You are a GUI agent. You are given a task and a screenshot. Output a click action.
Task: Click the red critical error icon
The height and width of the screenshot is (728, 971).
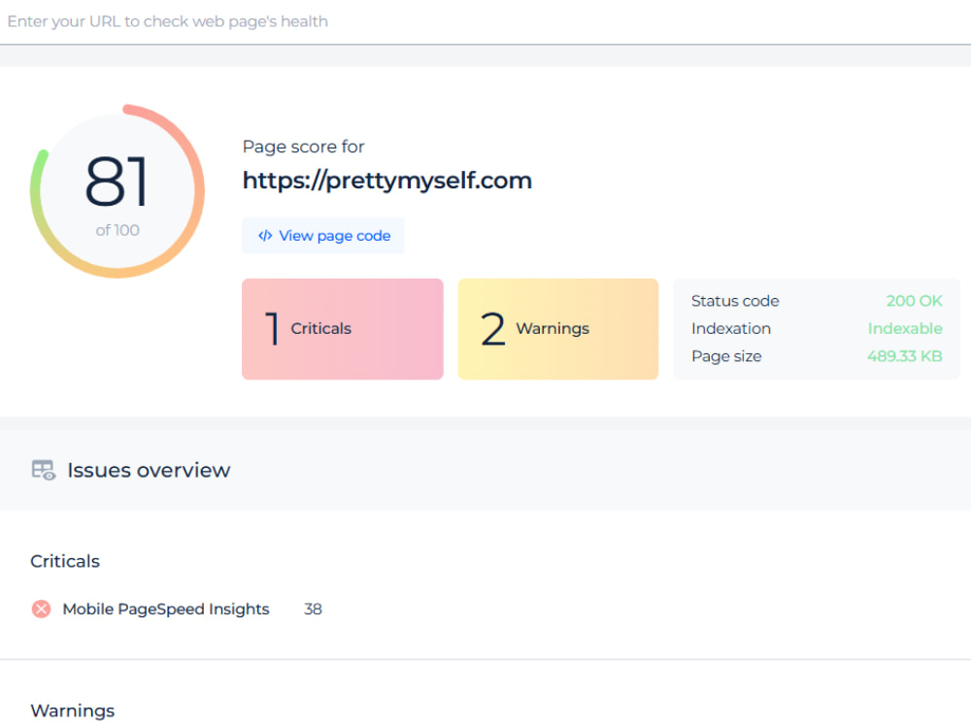[42, 610]
